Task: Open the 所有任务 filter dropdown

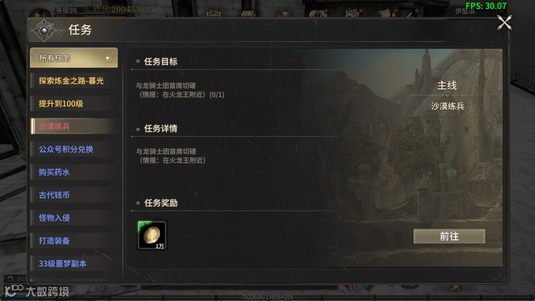Action: coord(74,58)
